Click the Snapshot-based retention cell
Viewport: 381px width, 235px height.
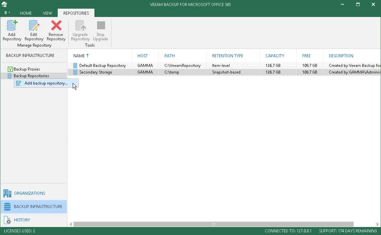click(x=226, y=72)
